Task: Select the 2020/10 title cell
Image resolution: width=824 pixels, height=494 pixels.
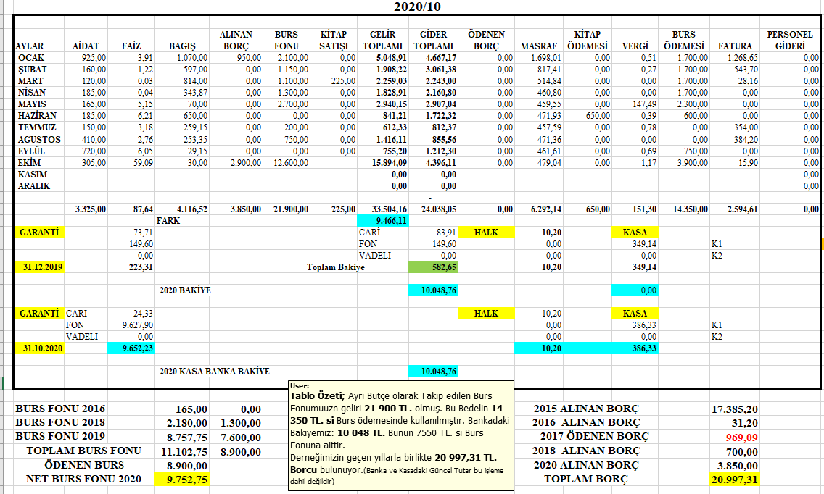Action: click(x=417, y=7)
